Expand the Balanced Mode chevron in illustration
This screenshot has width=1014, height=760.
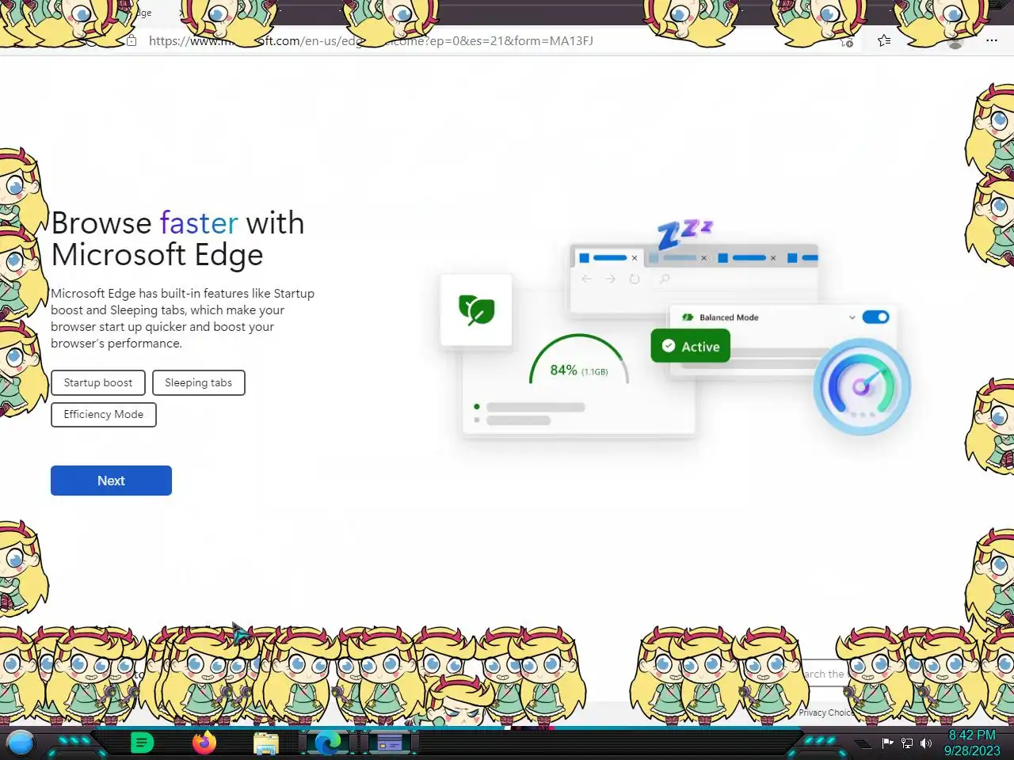click(852, 317)
